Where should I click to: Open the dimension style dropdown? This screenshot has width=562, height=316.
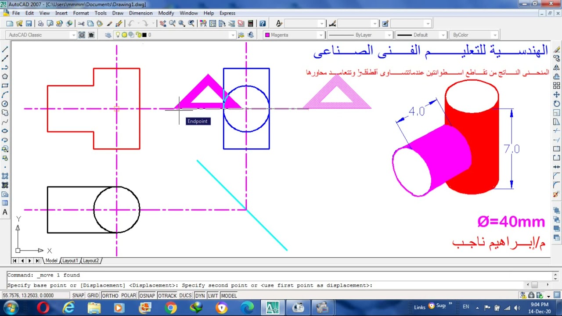374,24
